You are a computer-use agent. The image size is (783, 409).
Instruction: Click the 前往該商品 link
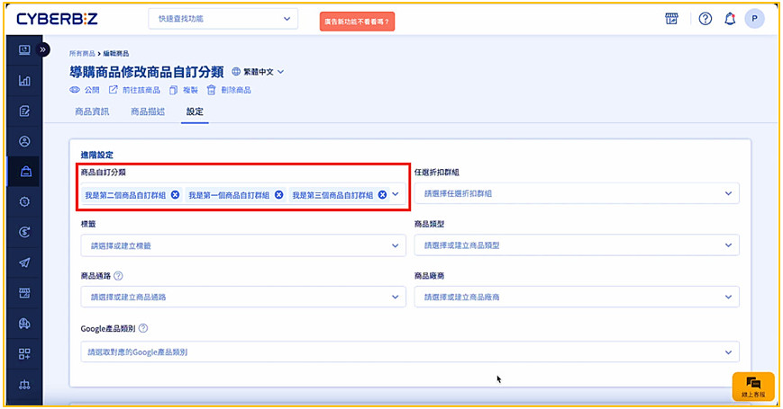point(134,90)
